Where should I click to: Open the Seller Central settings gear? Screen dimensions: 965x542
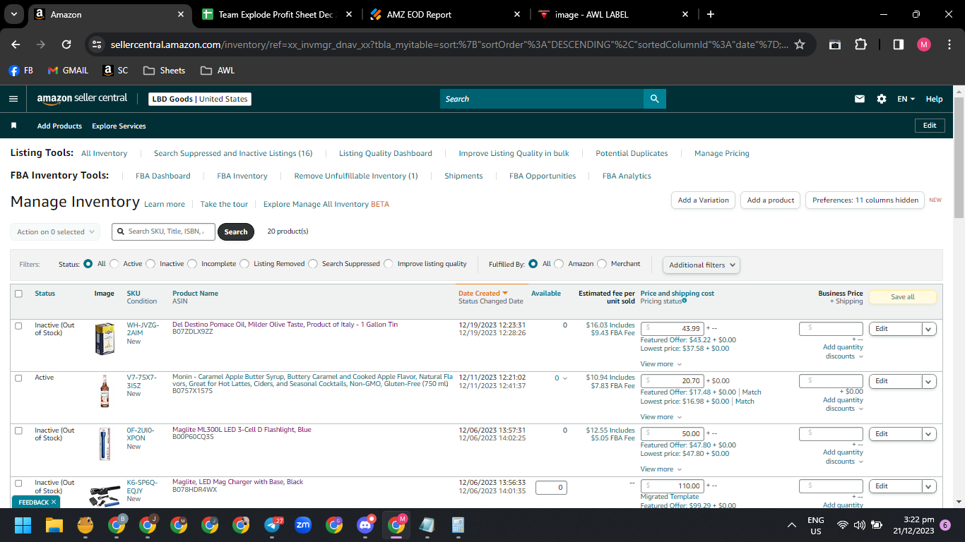[882, 99]
